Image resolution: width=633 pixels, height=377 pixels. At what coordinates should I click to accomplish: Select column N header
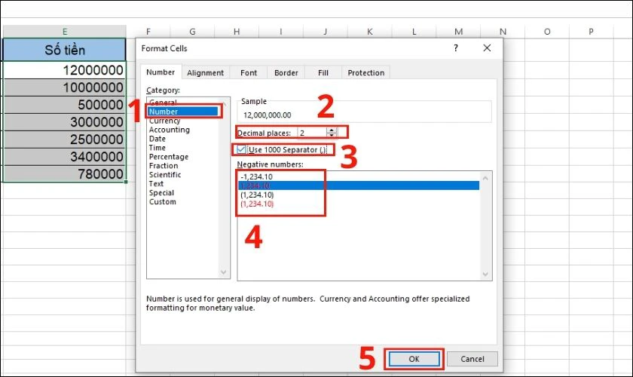[503, 32]
